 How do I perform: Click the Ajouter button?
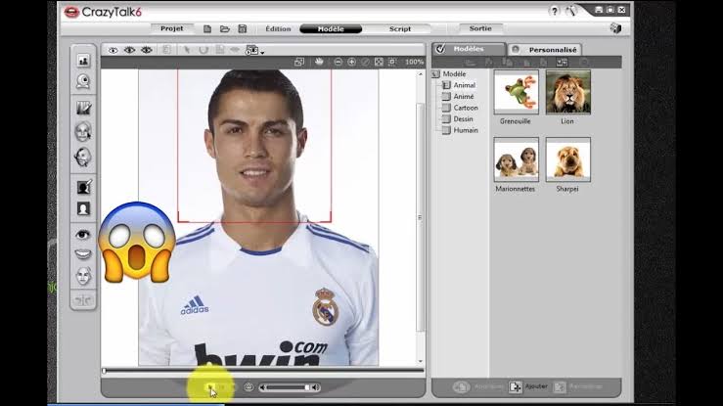coord(528,386)
